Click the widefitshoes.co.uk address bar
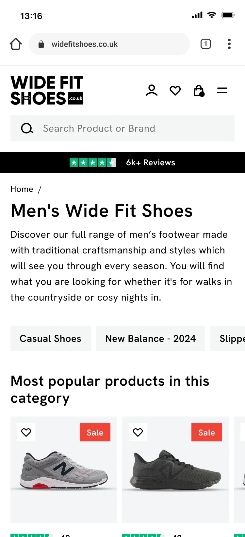245x537 pixels. click(109, 44)
